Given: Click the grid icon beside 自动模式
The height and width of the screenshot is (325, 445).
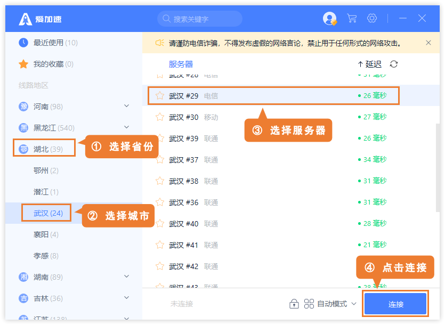Looking at the screenshot, I should pyautogui.click(x=309, y=304).
